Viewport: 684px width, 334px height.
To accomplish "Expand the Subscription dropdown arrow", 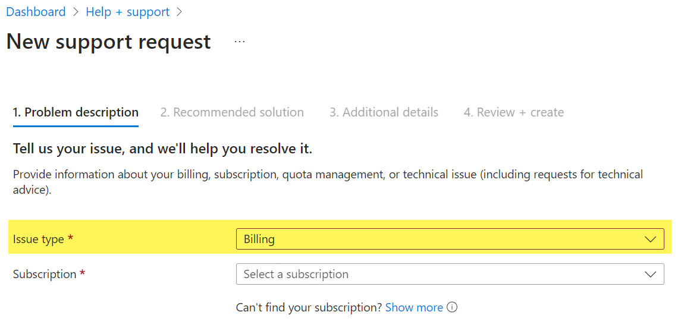I will point(650,274).
